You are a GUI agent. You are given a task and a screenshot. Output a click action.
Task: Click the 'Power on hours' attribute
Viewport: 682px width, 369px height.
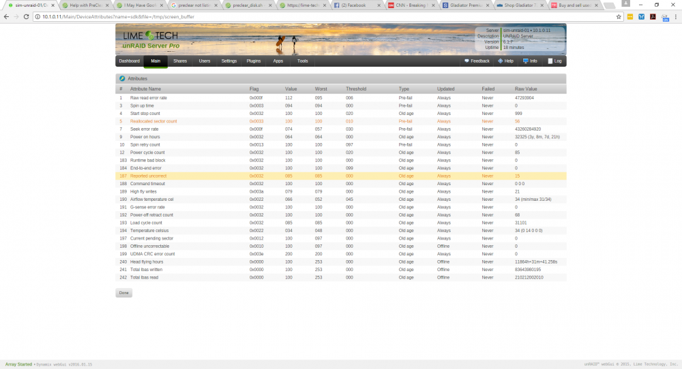click(x=145, y=137)
